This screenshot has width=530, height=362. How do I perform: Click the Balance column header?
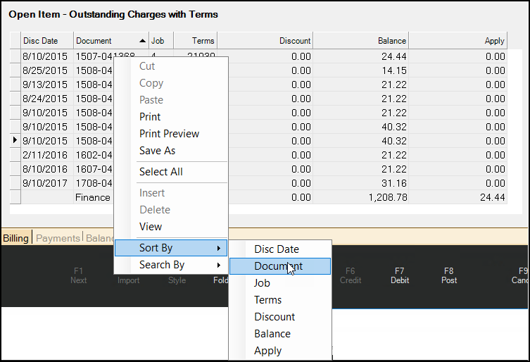coord(360,41)
